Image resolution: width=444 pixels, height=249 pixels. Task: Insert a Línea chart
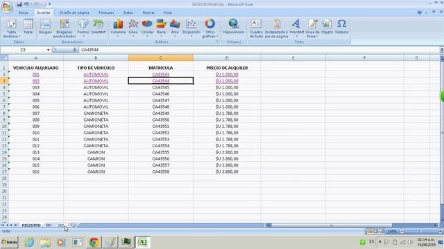pyautogui.click(x=133, y=28)
